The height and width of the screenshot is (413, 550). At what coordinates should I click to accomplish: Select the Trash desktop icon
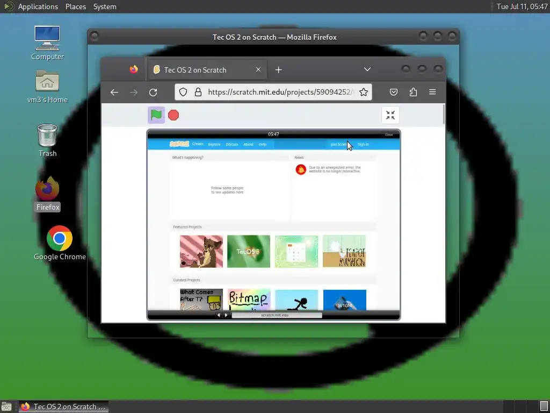47,140
